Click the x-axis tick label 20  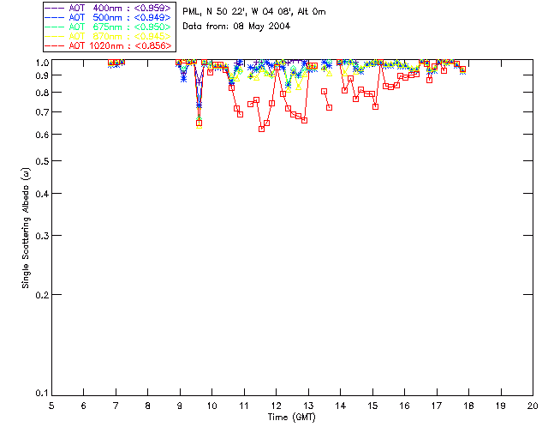coord(533,406)
